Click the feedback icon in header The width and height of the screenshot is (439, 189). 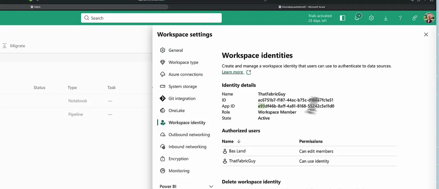415,18
